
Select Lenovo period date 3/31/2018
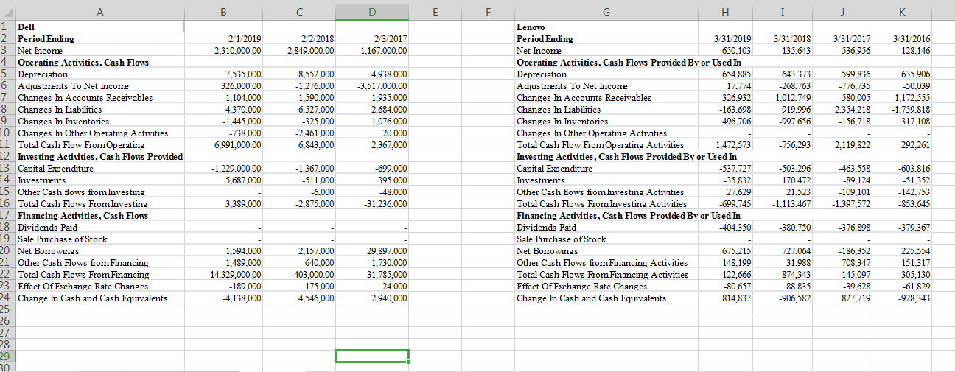coord(791,38)
